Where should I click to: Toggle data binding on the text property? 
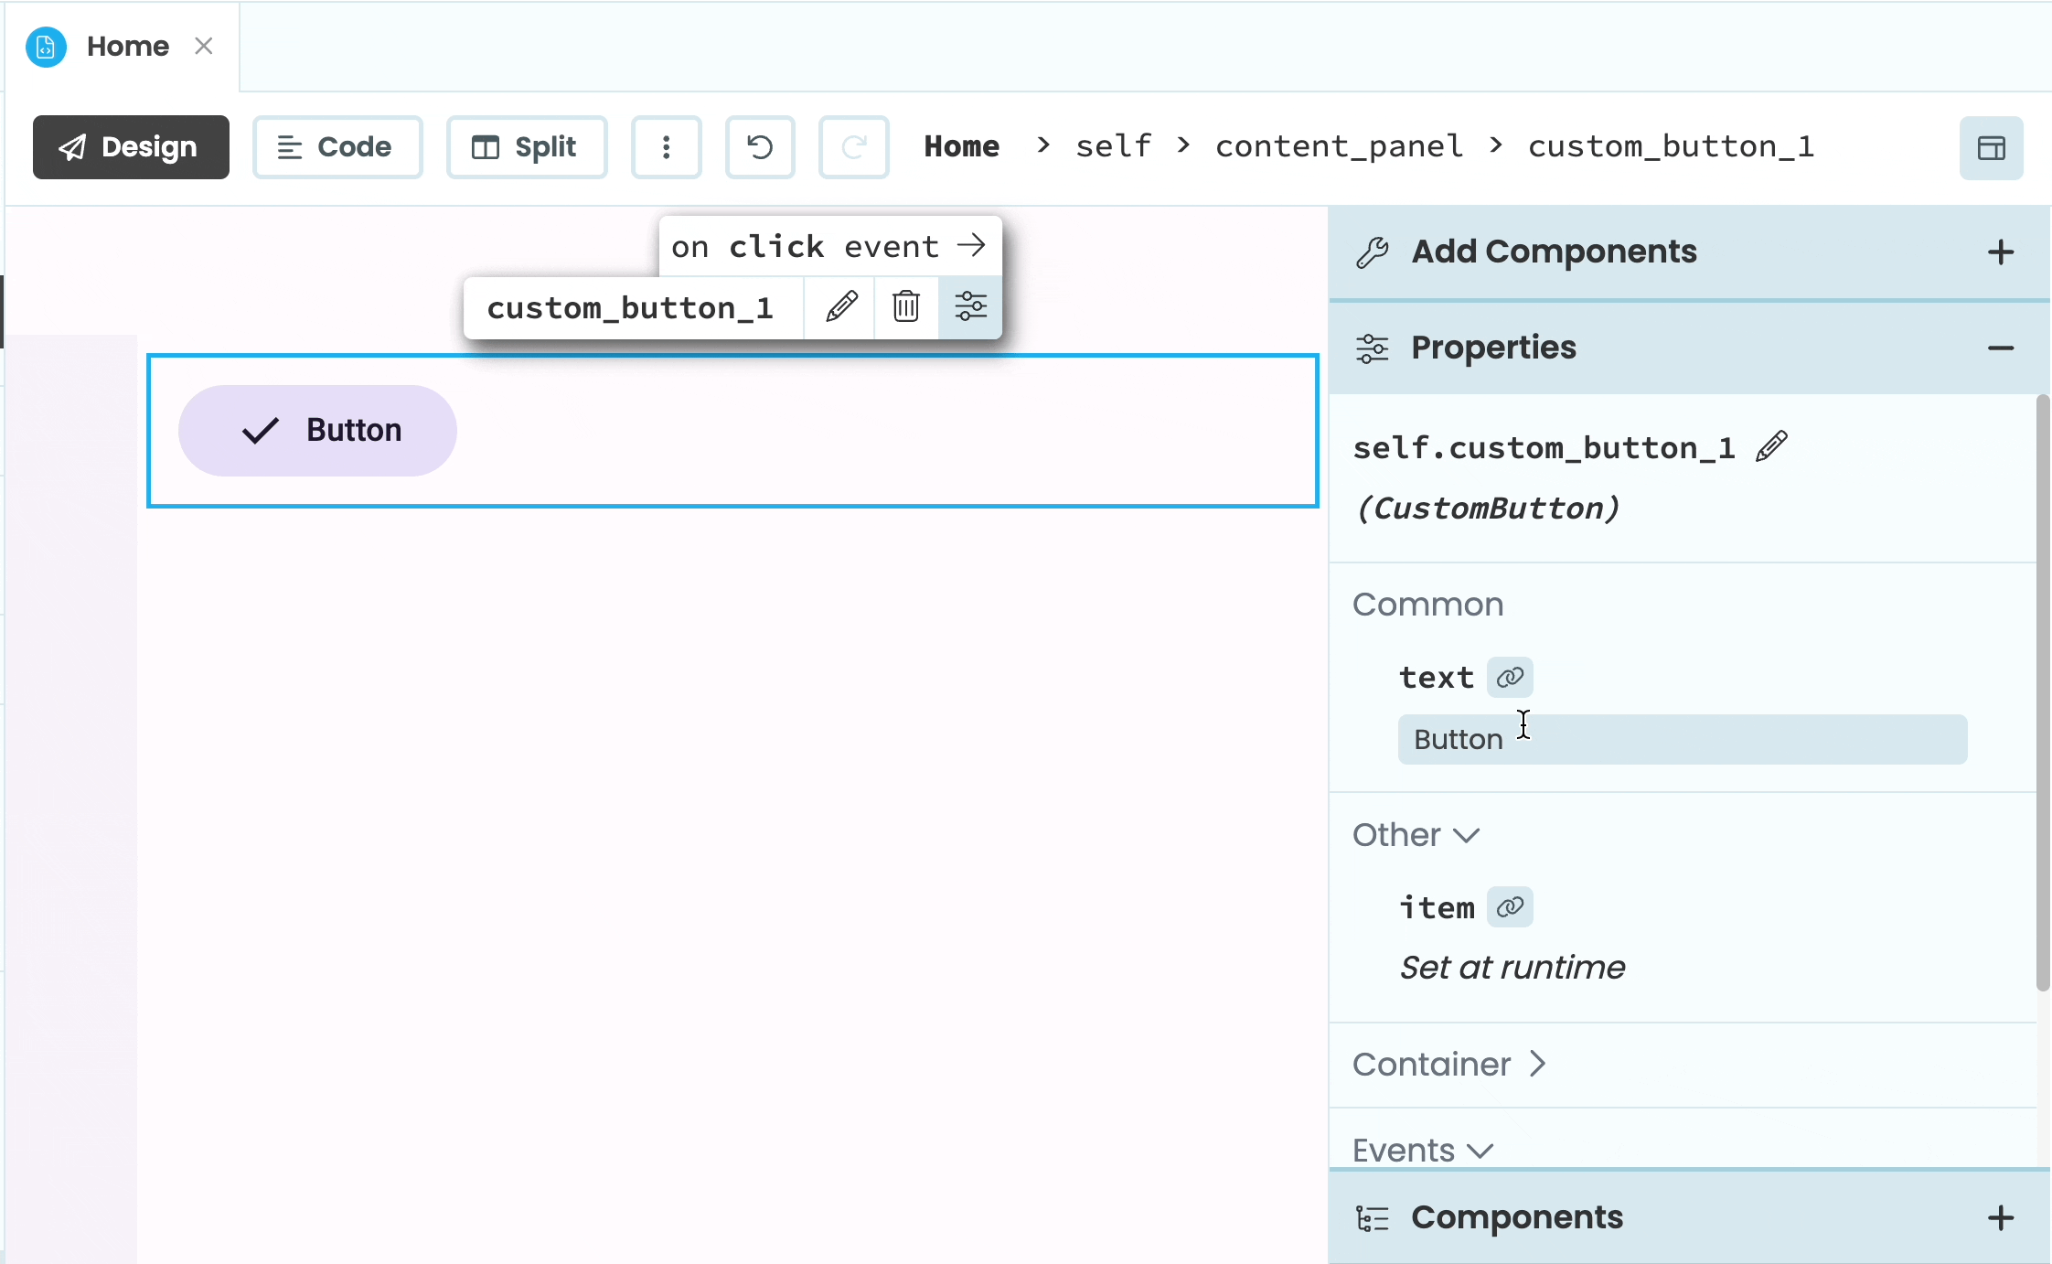(x=1508, y=677)
